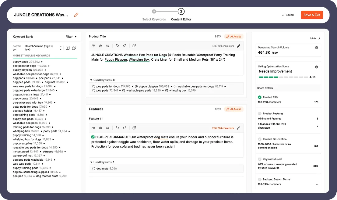This screenshot has height=200, width=337.
Task: Undo last change in Feature #1 editor
Action: [x=117, y=128]
